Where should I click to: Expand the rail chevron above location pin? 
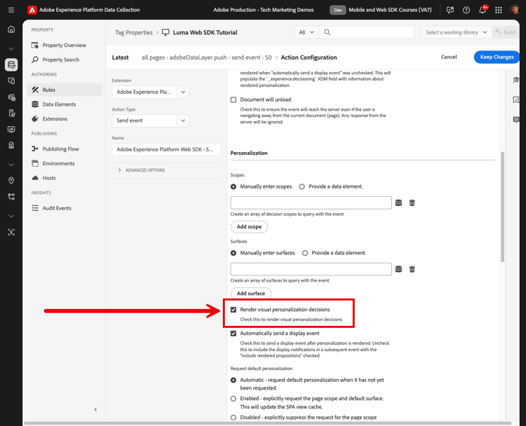tap(11, 165)
